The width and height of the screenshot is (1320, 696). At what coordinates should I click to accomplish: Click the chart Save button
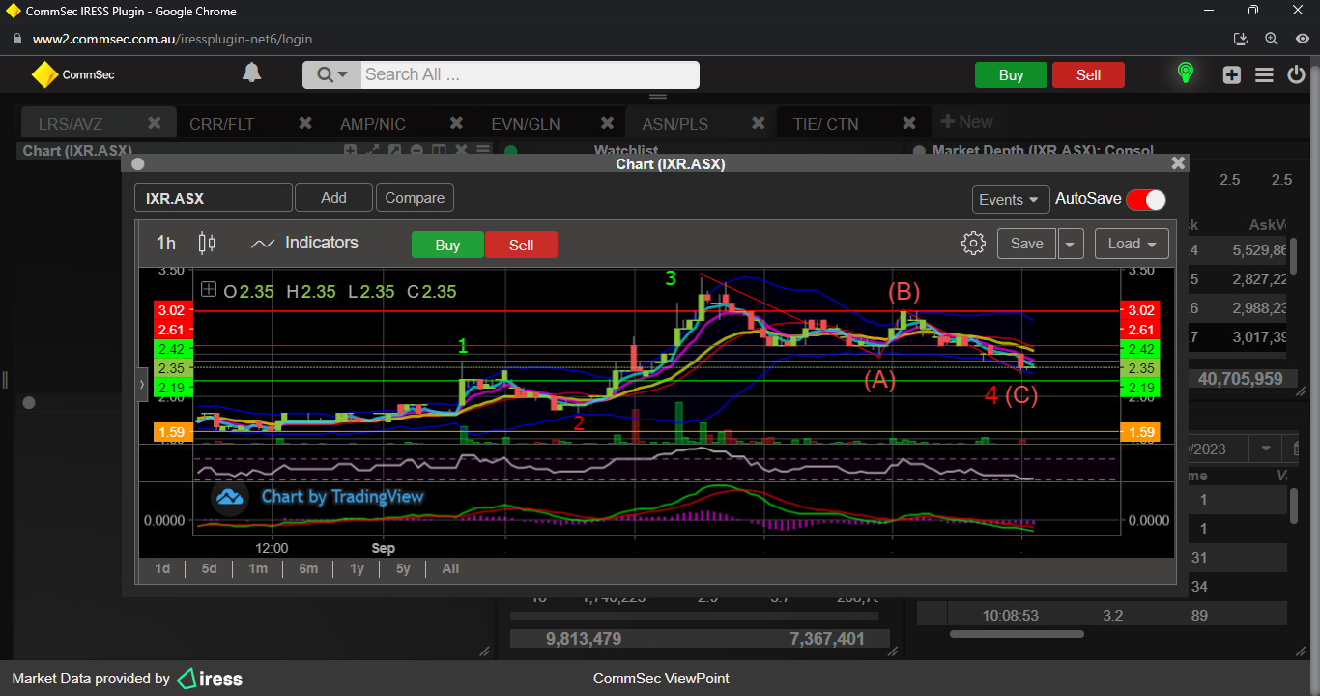(x=1026, y=244)
